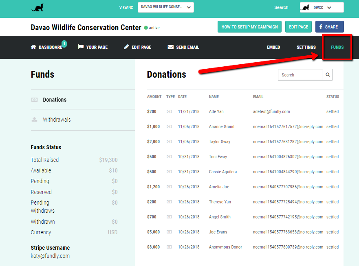
Task: Click the donor name Taylor Sway
Action: click(219, 142)
